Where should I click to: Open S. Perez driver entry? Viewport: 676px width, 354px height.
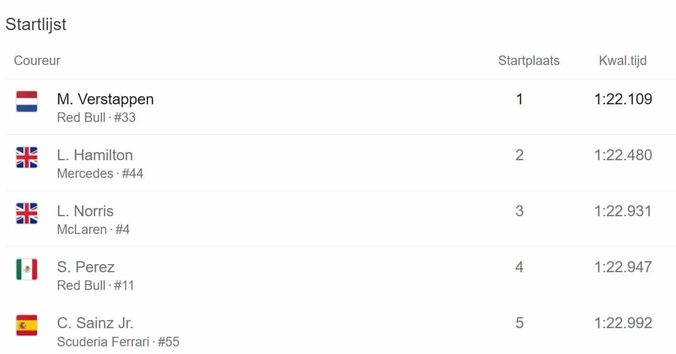pyautogui.click(x=86, y=267)
